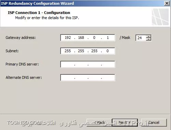Click the third octet 0 of Gateway address
Screen dimensions: 171x130
[x=94, y=38]
